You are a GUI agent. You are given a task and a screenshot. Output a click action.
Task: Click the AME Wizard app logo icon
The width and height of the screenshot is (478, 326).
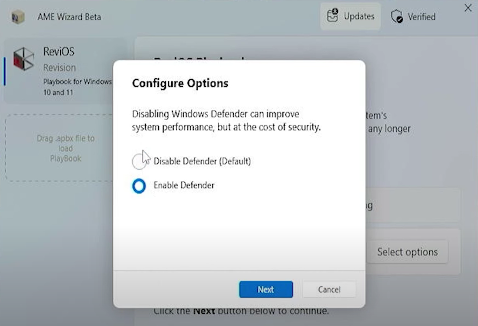[18, 16]
